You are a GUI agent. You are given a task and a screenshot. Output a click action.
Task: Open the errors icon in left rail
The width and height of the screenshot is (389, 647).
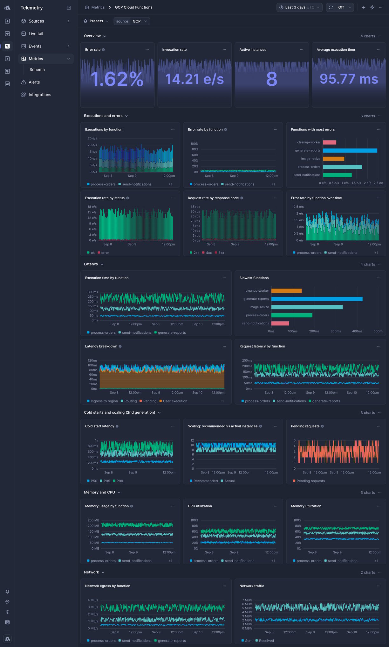point(7,59)
